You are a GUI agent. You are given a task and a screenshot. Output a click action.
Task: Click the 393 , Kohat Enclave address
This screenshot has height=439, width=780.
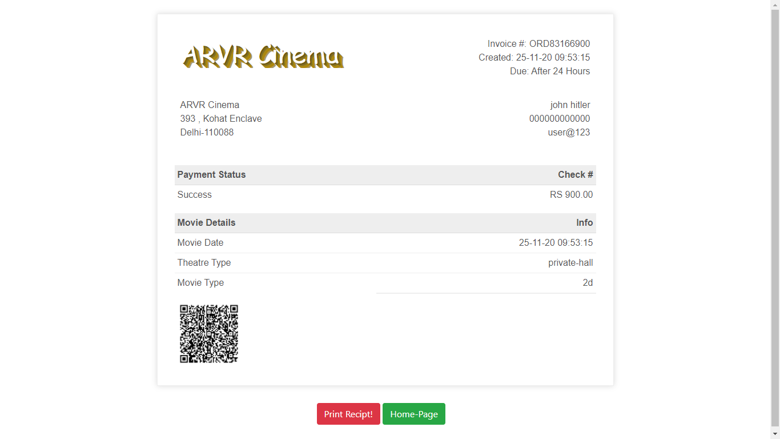click(x=221, y=119)
